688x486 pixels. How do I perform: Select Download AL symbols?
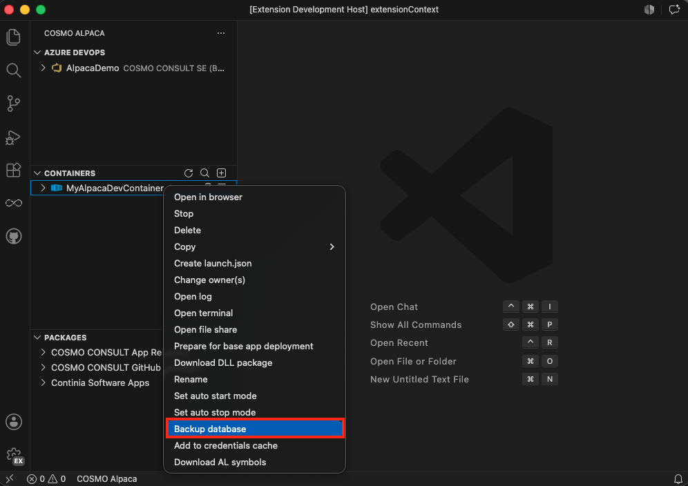pos(255,463)
